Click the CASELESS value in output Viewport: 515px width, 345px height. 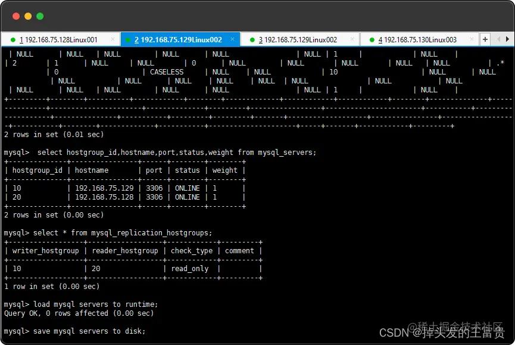coord(167,72)
